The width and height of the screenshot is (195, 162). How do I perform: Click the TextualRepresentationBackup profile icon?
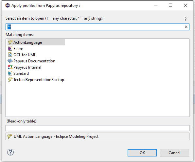point(10,80)
